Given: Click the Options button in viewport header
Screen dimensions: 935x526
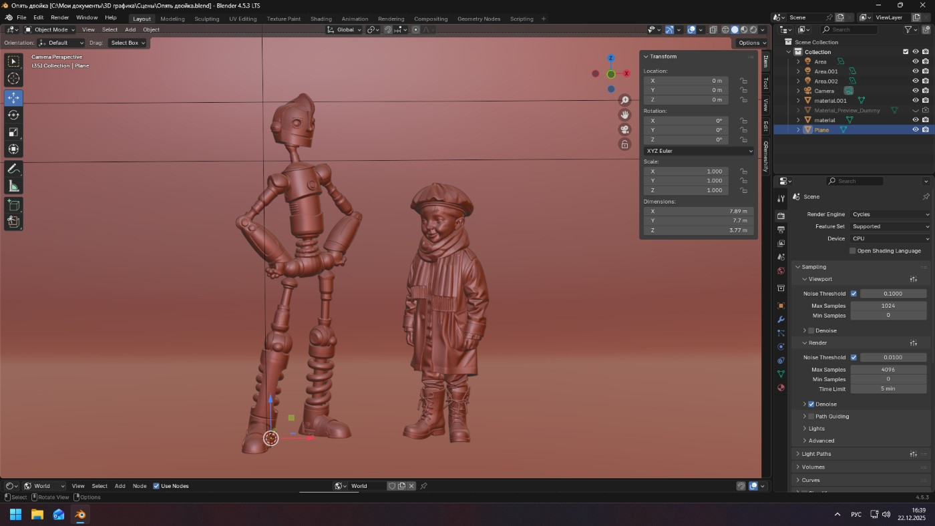Looking at the screenshot, I should [749, 43].
